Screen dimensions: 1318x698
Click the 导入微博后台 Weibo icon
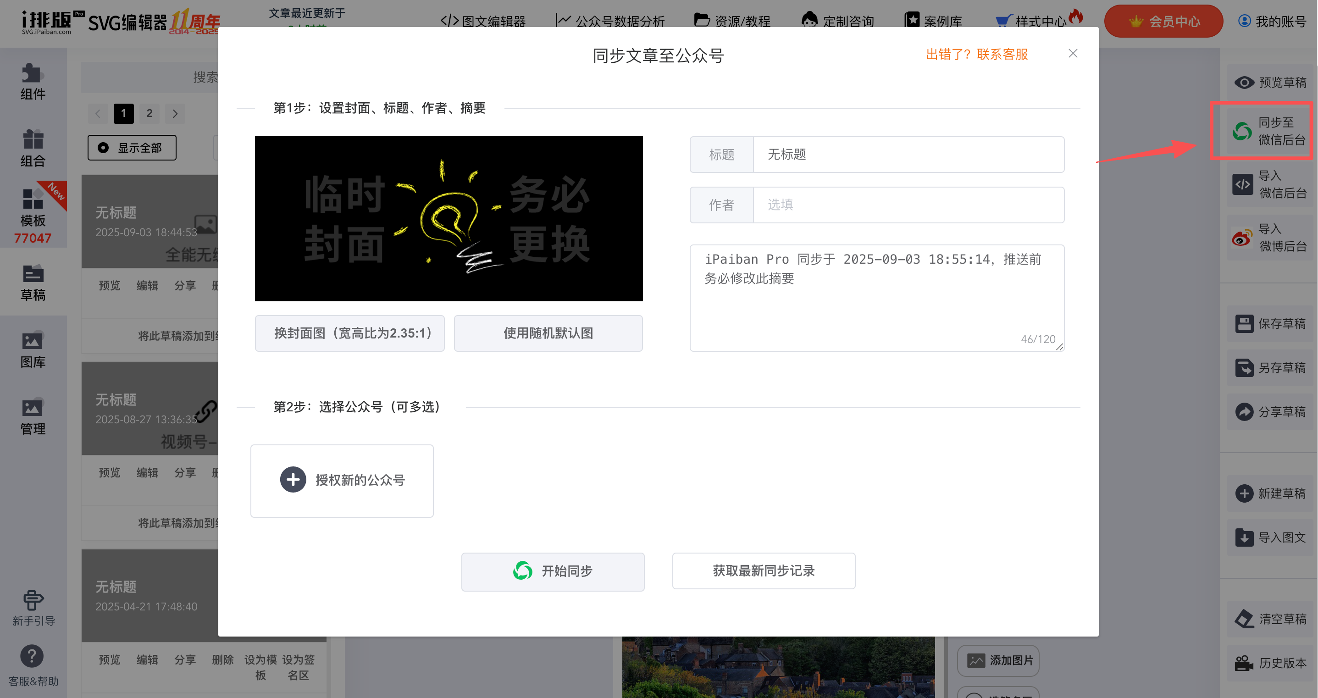click(1242, 238)
